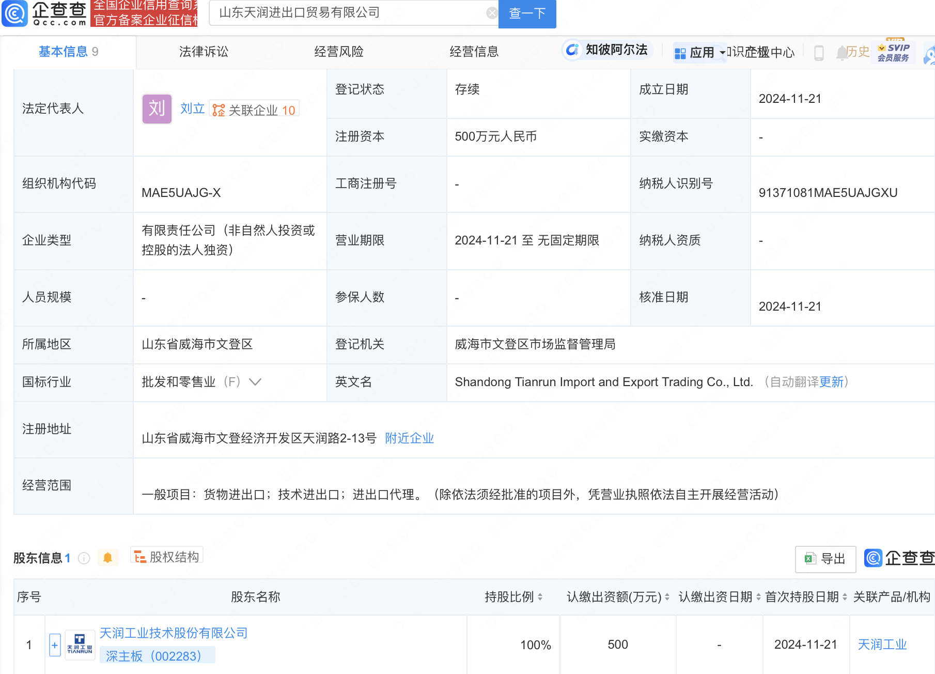Open 附近企业 nearby companies link

[x=409, y=438]
